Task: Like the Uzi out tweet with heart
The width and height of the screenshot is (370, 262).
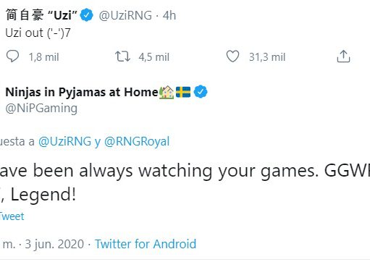Action: pos(232,56)
